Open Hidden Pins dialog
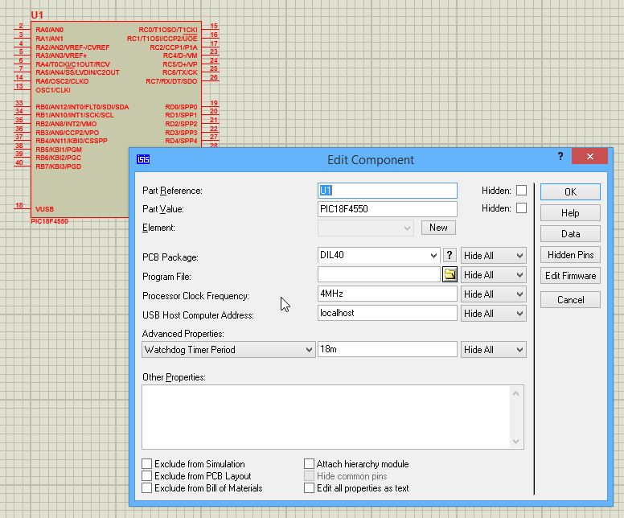 [x=570, y=255]
